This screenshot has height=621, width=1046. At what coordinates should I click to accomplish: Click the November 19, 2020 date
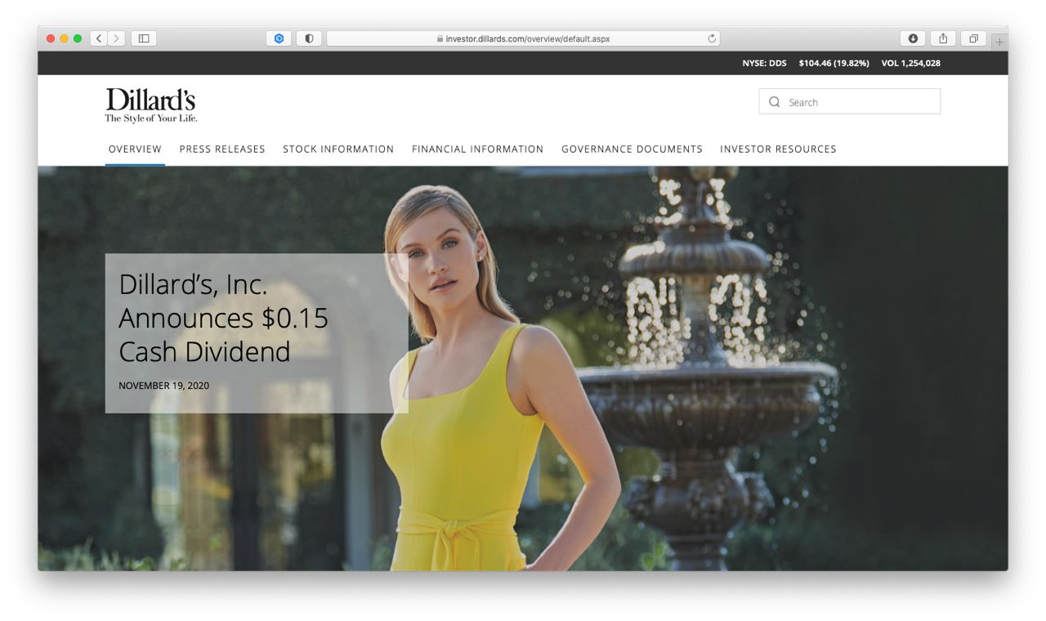coord(163,386)
